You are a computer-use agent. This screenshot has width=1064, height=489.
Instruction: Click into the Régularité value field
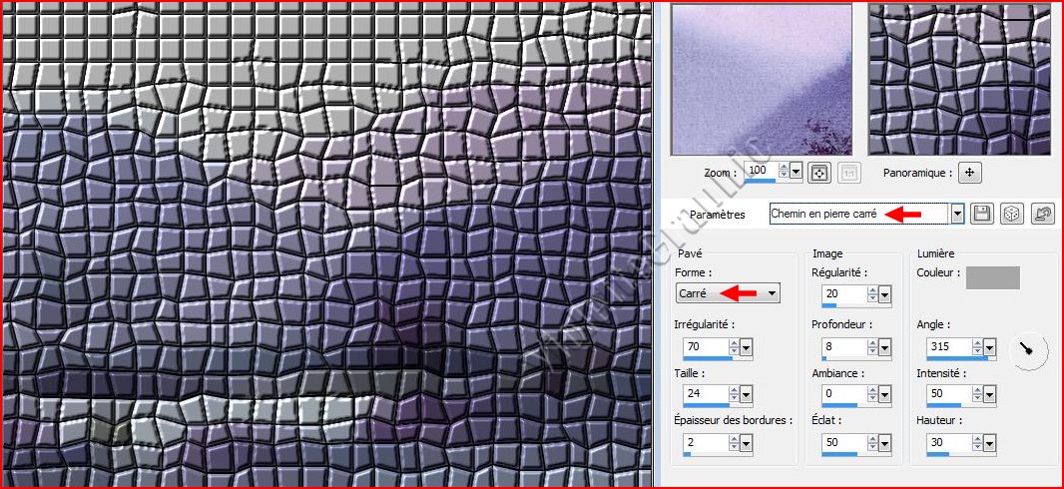(x=843, y=293)
